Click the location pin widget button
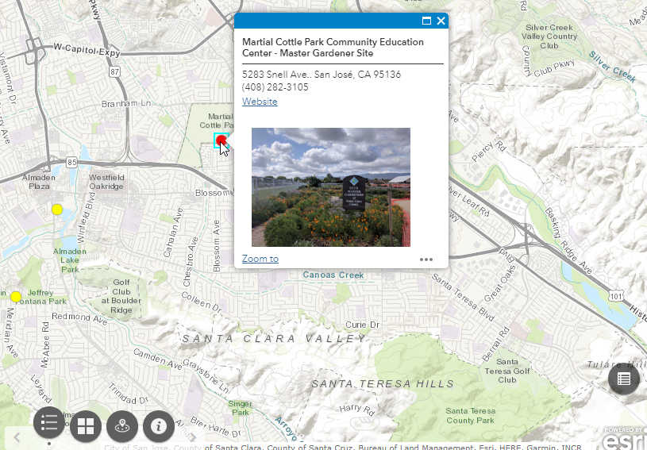Screen dimensions: 647x450 point(122,426)
